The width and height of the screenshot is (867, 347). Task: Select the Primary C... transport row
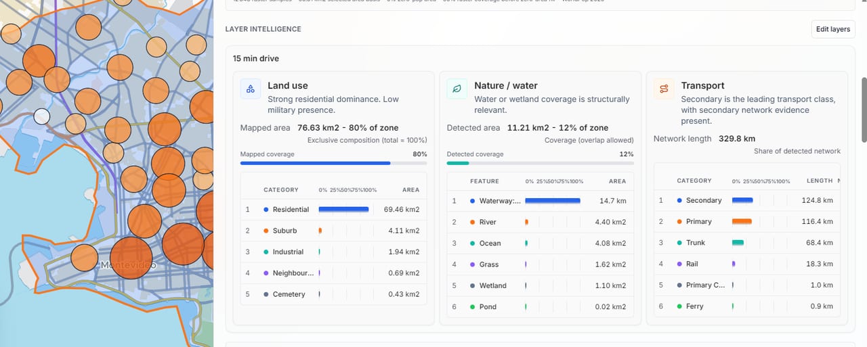tap(747, 285)
